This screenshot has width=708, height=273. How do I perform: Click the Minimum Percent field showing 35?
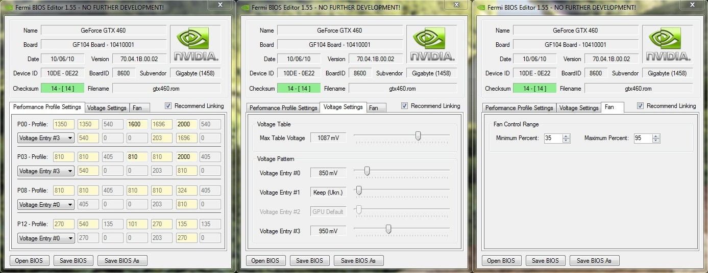(x=553, y=139)
